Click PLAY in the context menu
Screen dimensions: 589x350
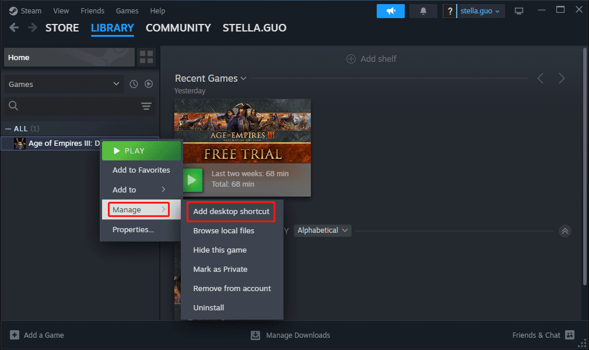point(141,150)
